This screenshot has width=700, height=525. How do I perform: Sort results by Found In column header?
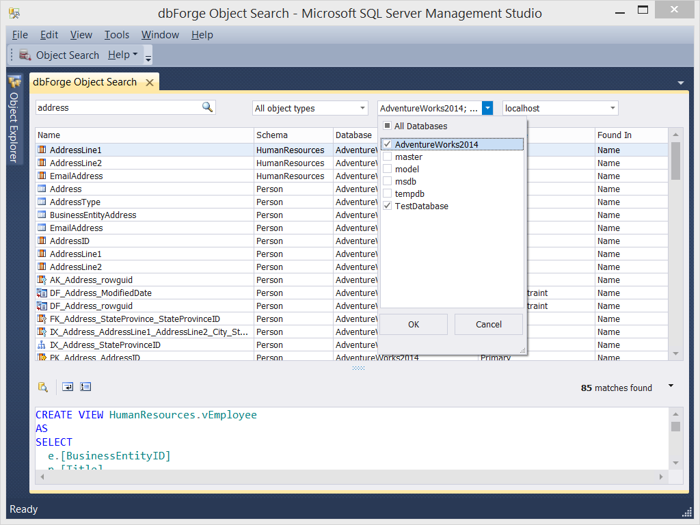pos(631,135)
